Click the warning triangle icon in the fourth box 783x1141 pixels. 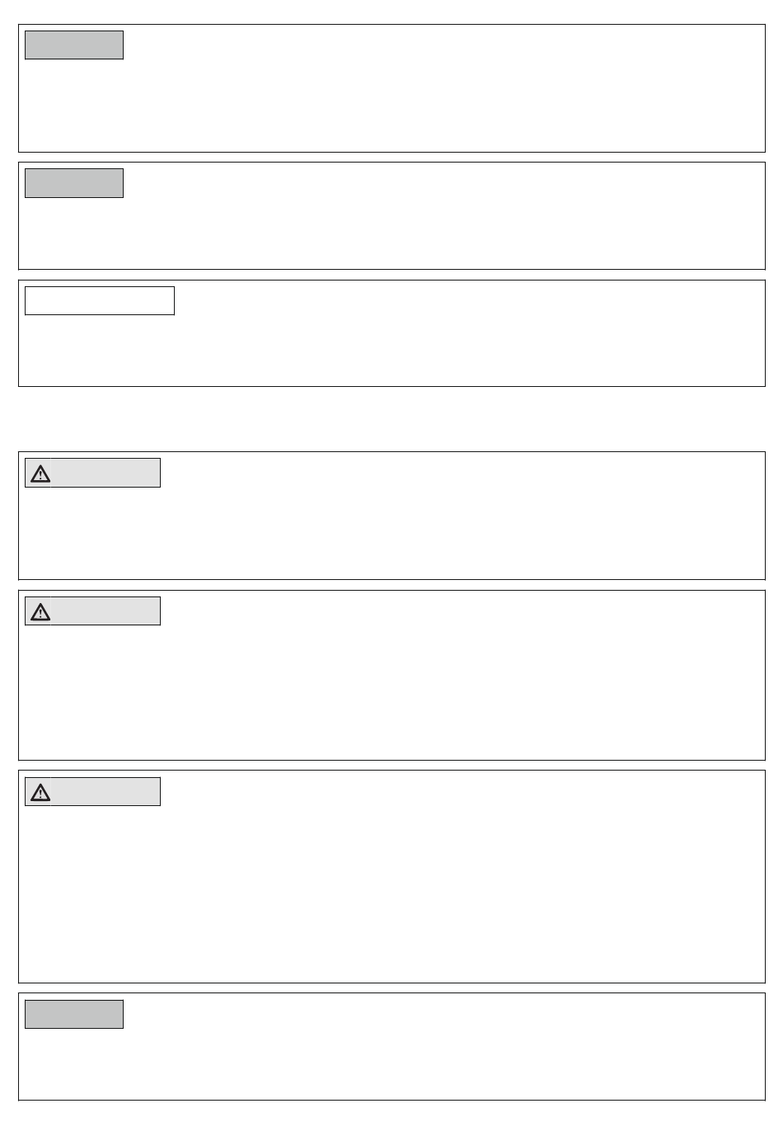coord(40,474)
